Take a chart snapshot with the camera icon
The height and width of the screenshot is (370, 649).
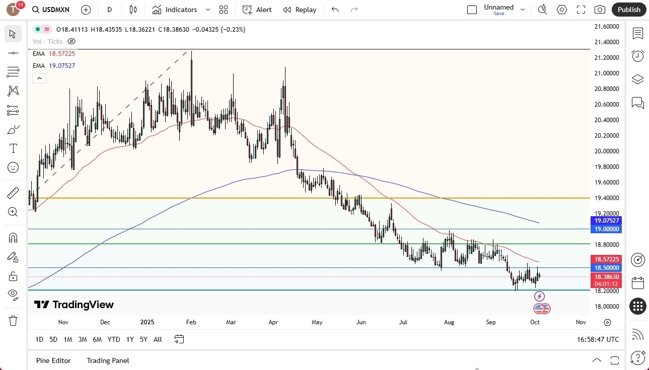[x=600, y=9]
